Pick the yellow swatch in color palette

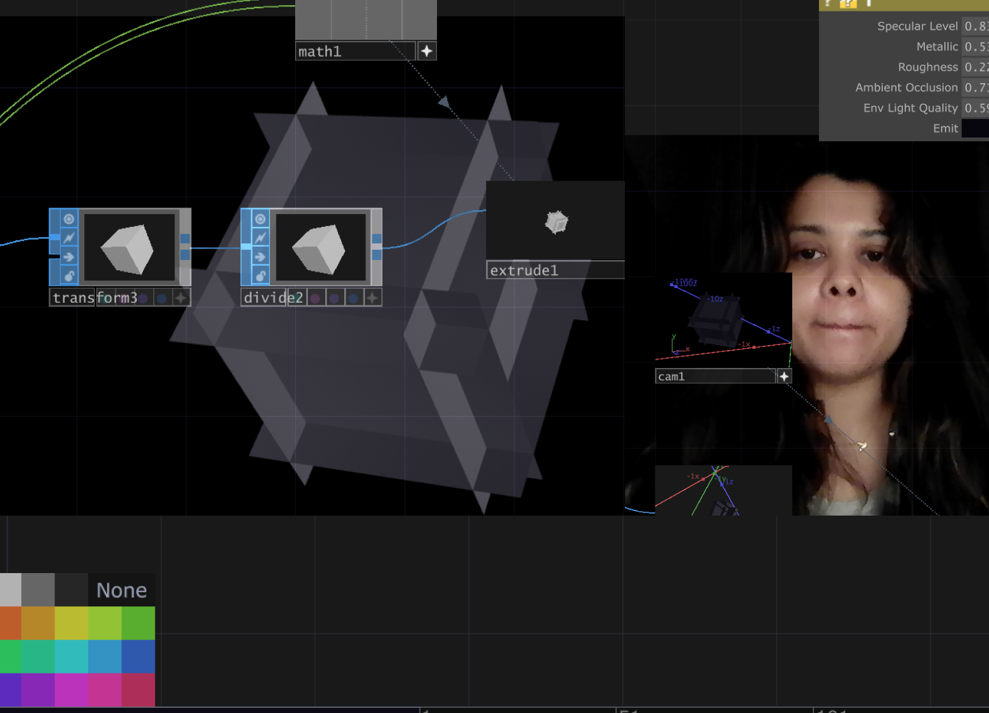click(71, 623)
